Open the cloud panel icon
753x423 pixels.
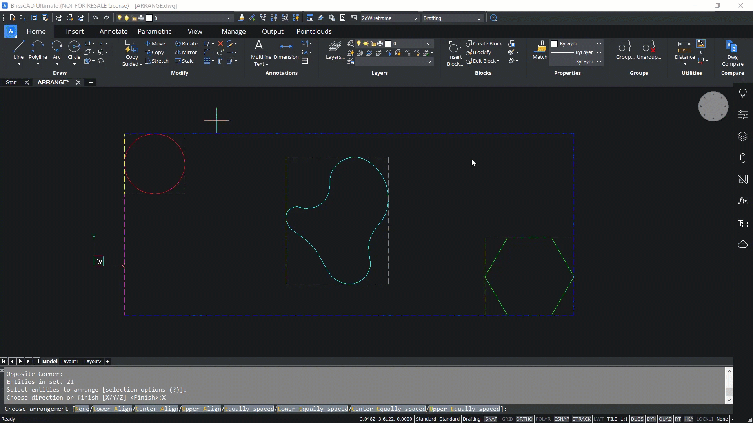tap(743, 244)
